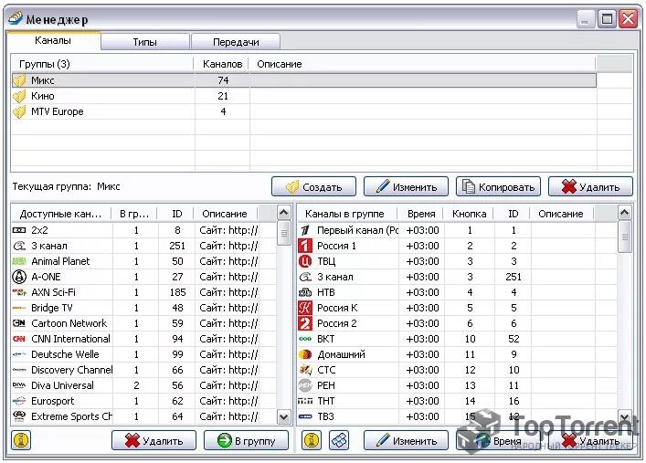Click Удалить button next to В группу
Image resolution: width=646 pixels, height=463 pixels.
pyautogui.click(x=154, y=441)
